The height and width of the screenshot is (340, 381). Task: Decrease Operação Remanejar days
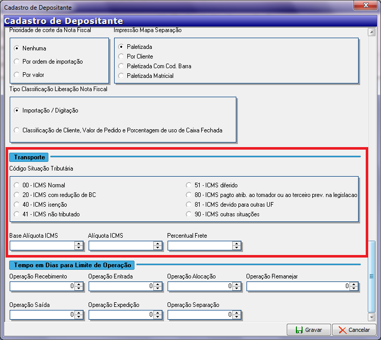(354, 289)
